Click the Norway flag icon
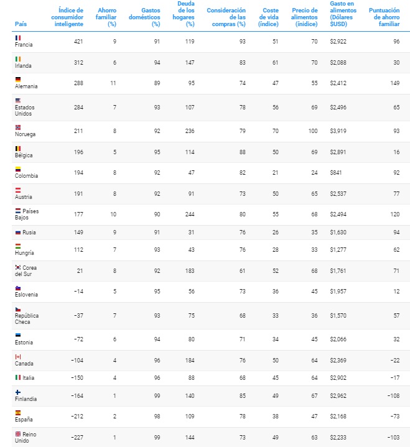Viewport: 410px width, 447px height. coord(18,127)
